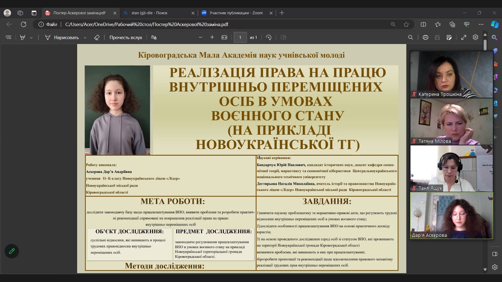Open PDF settings gear
This screenshot has height=282, width=502.
475,37
